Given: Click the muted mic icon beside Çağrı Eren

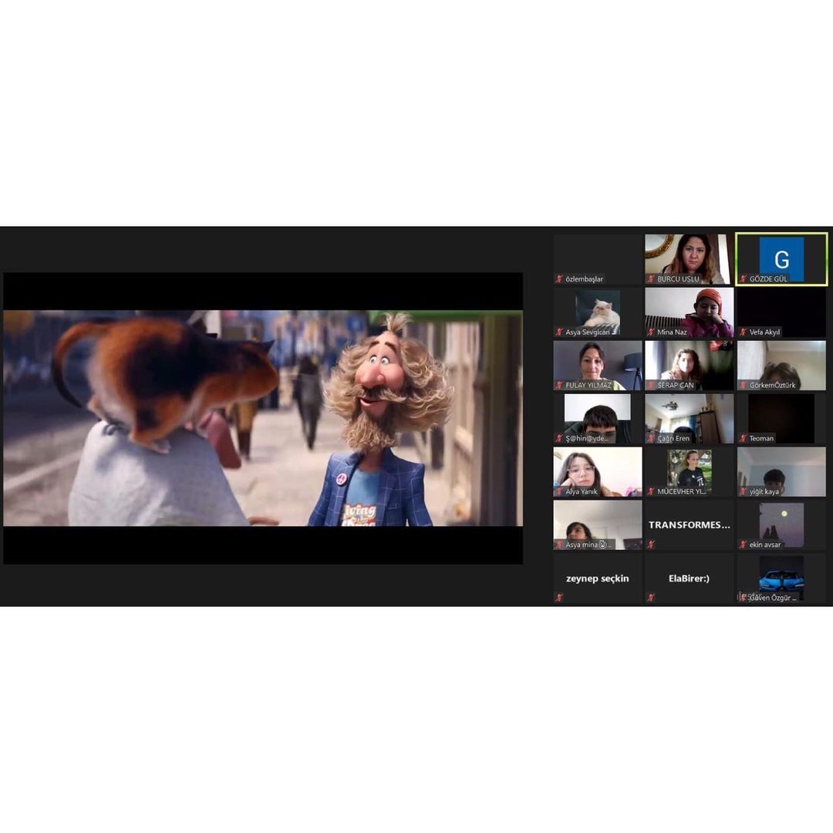Looking at the screenshot, I should [x=651, y=438].
